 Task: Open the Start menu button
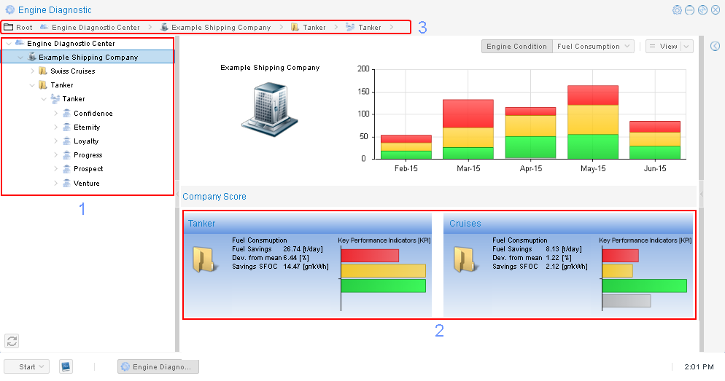click(26, 366)
